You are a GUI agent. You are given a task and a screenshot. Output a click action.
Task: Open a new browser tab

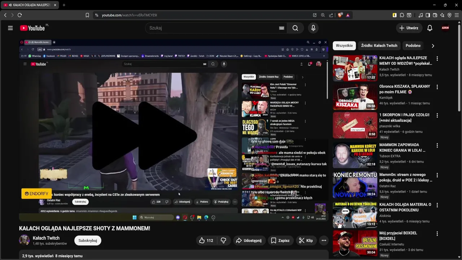coord(64,5)
